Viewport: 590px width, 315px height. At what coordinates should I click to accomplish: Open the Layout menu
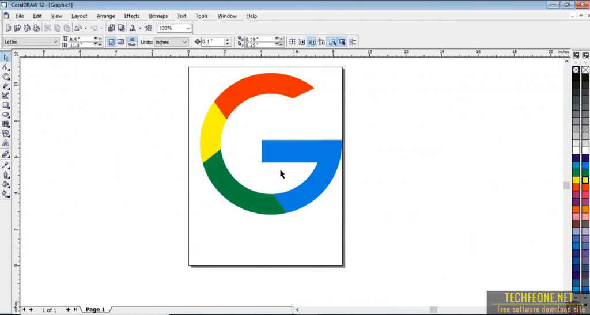tap(80, 16)
